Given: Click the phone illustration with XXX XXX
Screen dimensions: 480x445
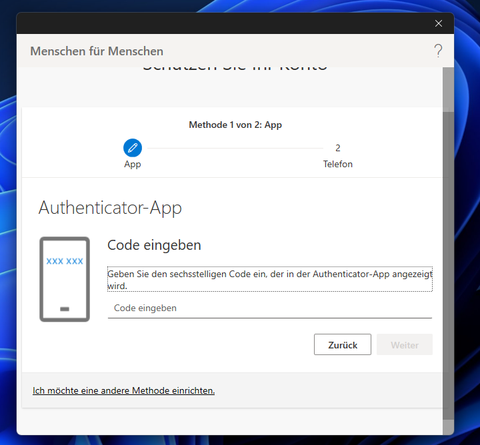Looking at the screenshot, I should [x=65, y=279].
